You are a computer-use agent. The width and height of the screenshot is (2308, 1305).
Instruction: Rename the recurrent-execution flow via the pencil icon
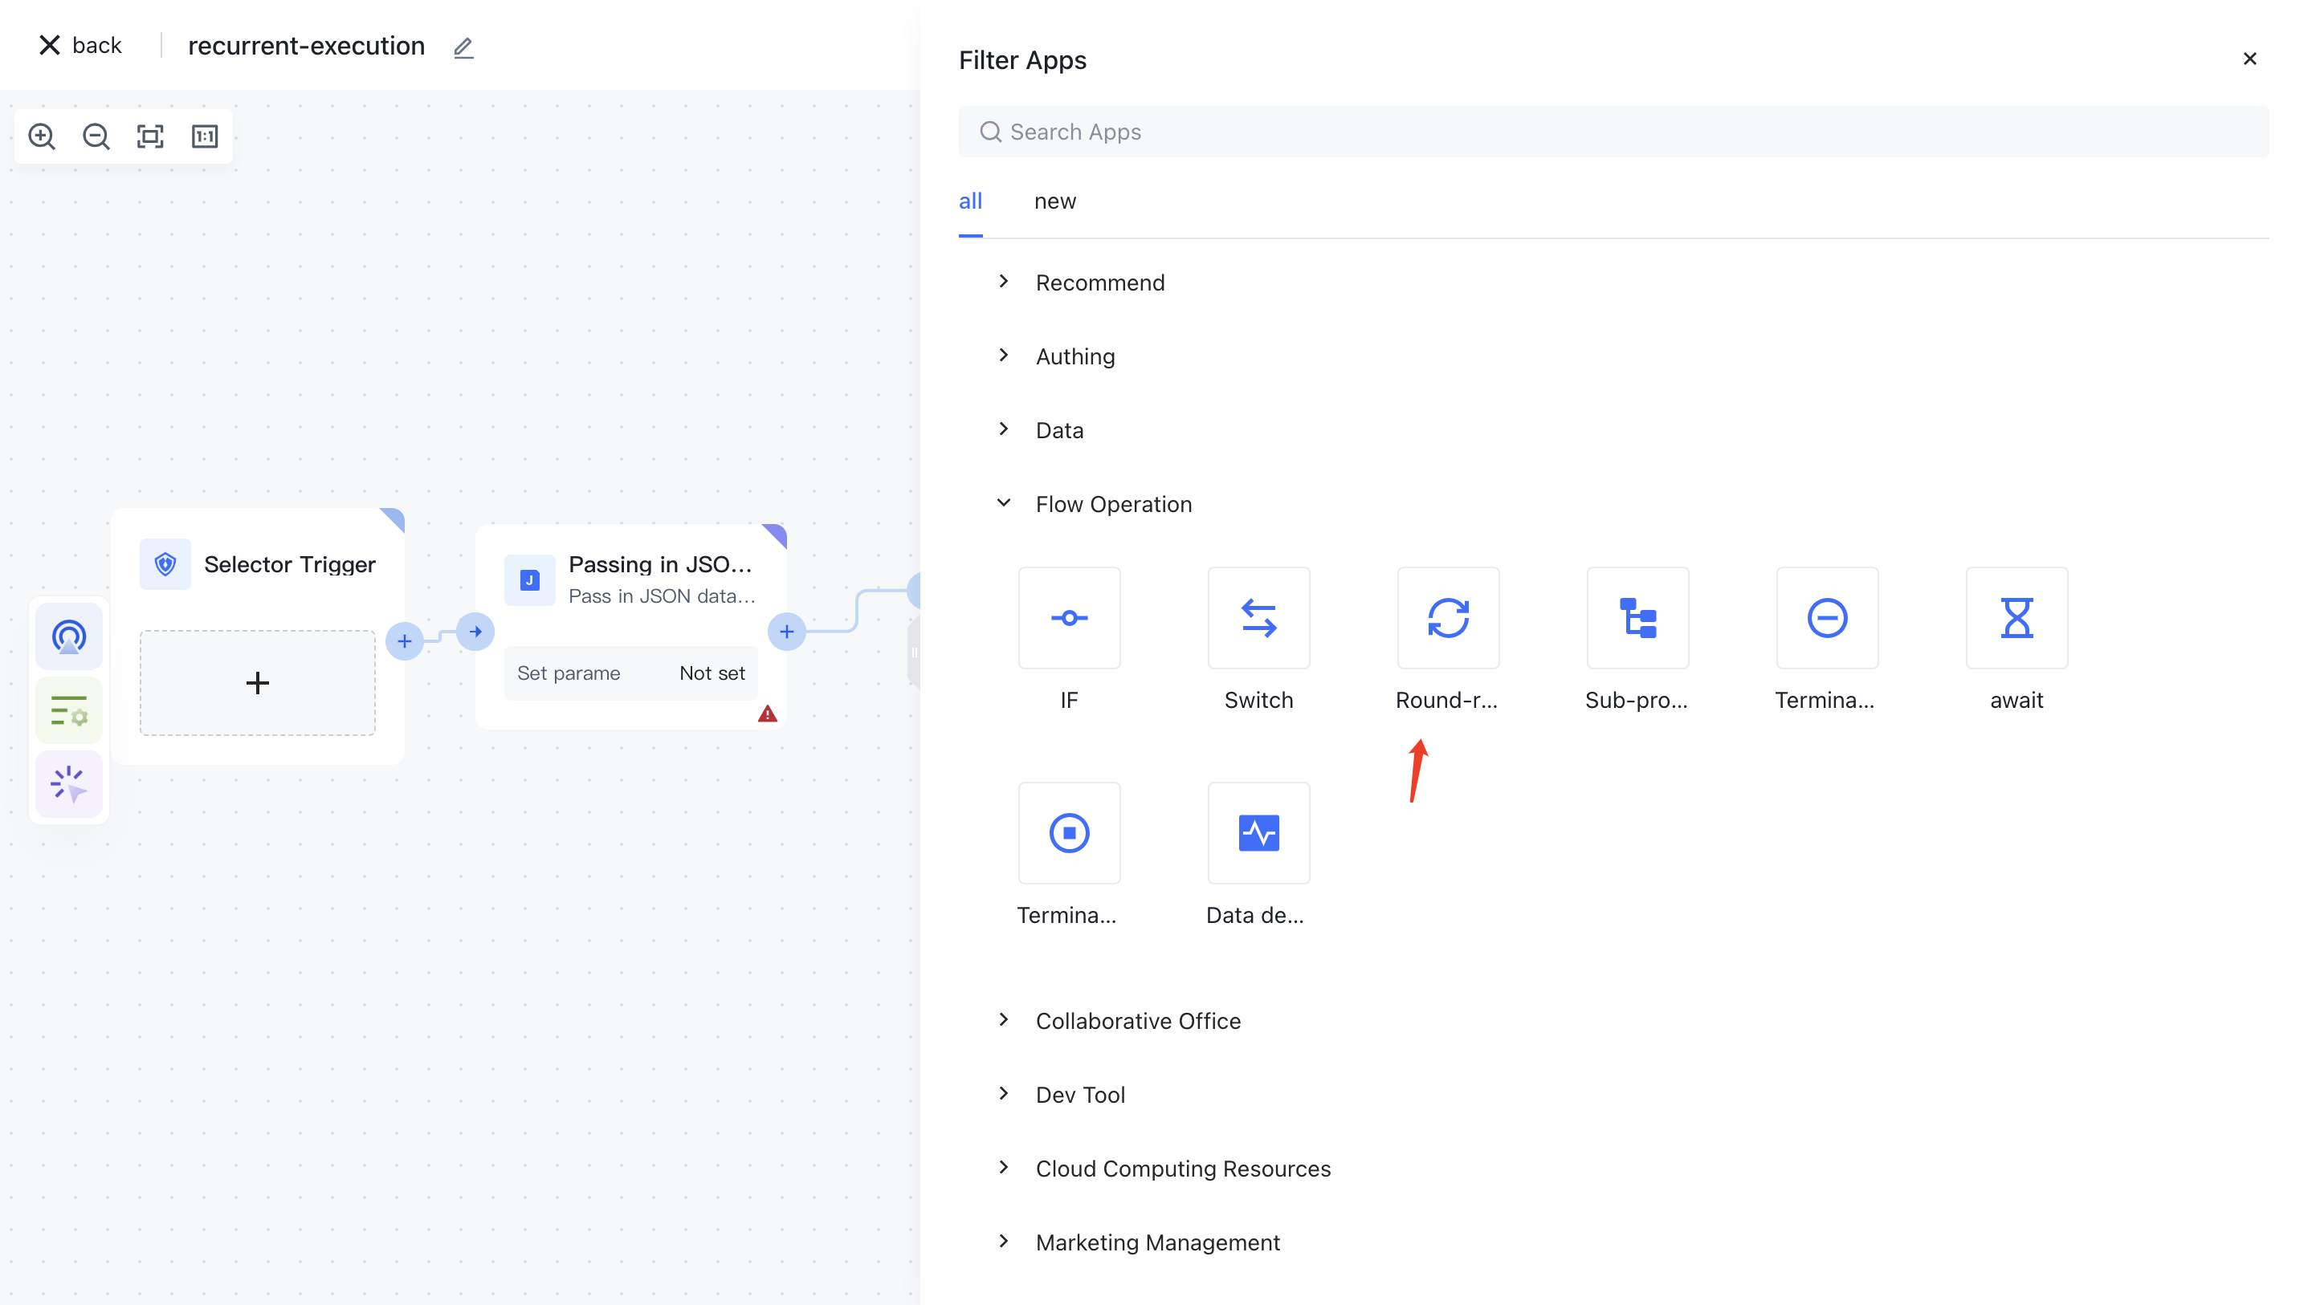pyautogui.click(x=463, y=47)
